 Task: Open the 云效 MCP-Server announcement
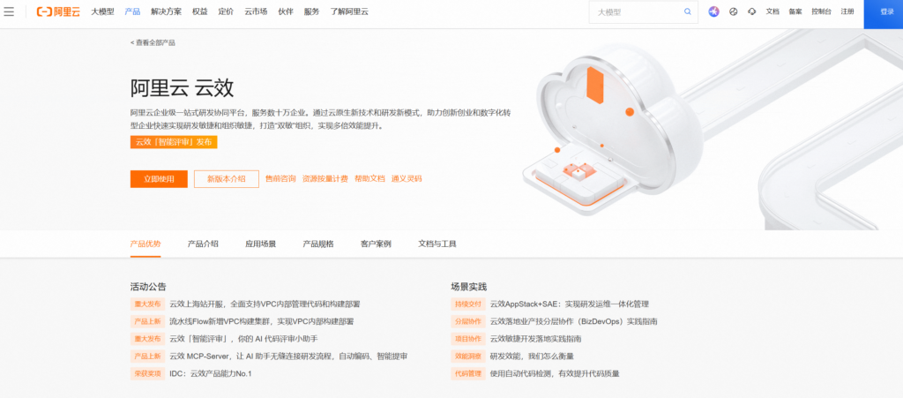tap(288, 356)
